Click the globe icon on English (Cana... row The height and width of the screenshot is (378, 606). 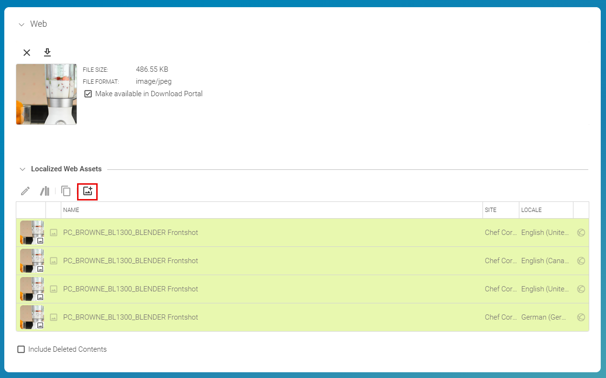click(581, 261)
